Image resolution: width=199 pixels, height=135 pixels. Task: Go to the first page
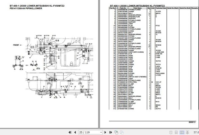click(70, 132)
